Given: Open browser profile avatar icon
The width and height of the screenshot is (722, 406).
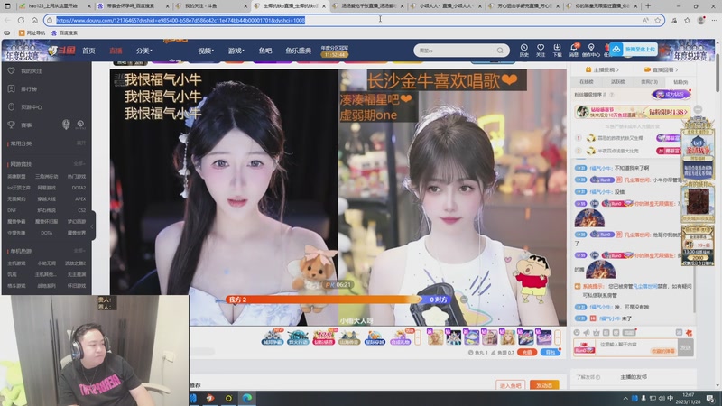Looking at the screenshot, I should (701, 20).
